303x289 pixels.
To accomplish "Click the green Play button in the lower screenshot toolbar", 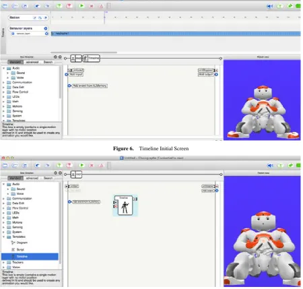I will pyautogui.click(x=81, y=165).
